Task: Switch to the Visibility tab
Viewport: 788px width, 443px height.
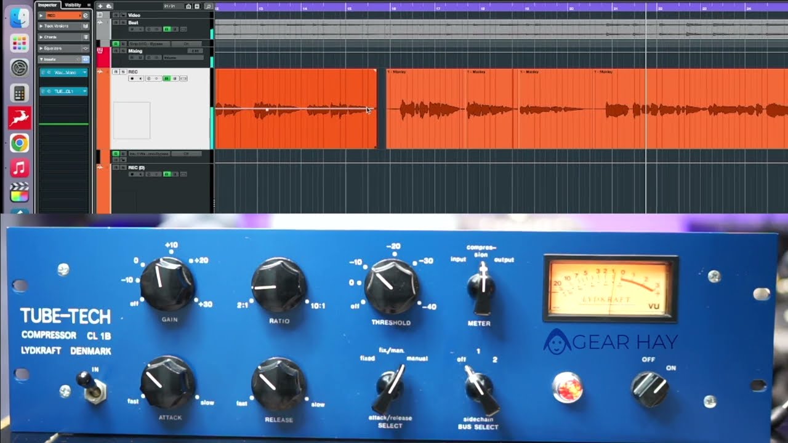Action: (x=73, y=5)
